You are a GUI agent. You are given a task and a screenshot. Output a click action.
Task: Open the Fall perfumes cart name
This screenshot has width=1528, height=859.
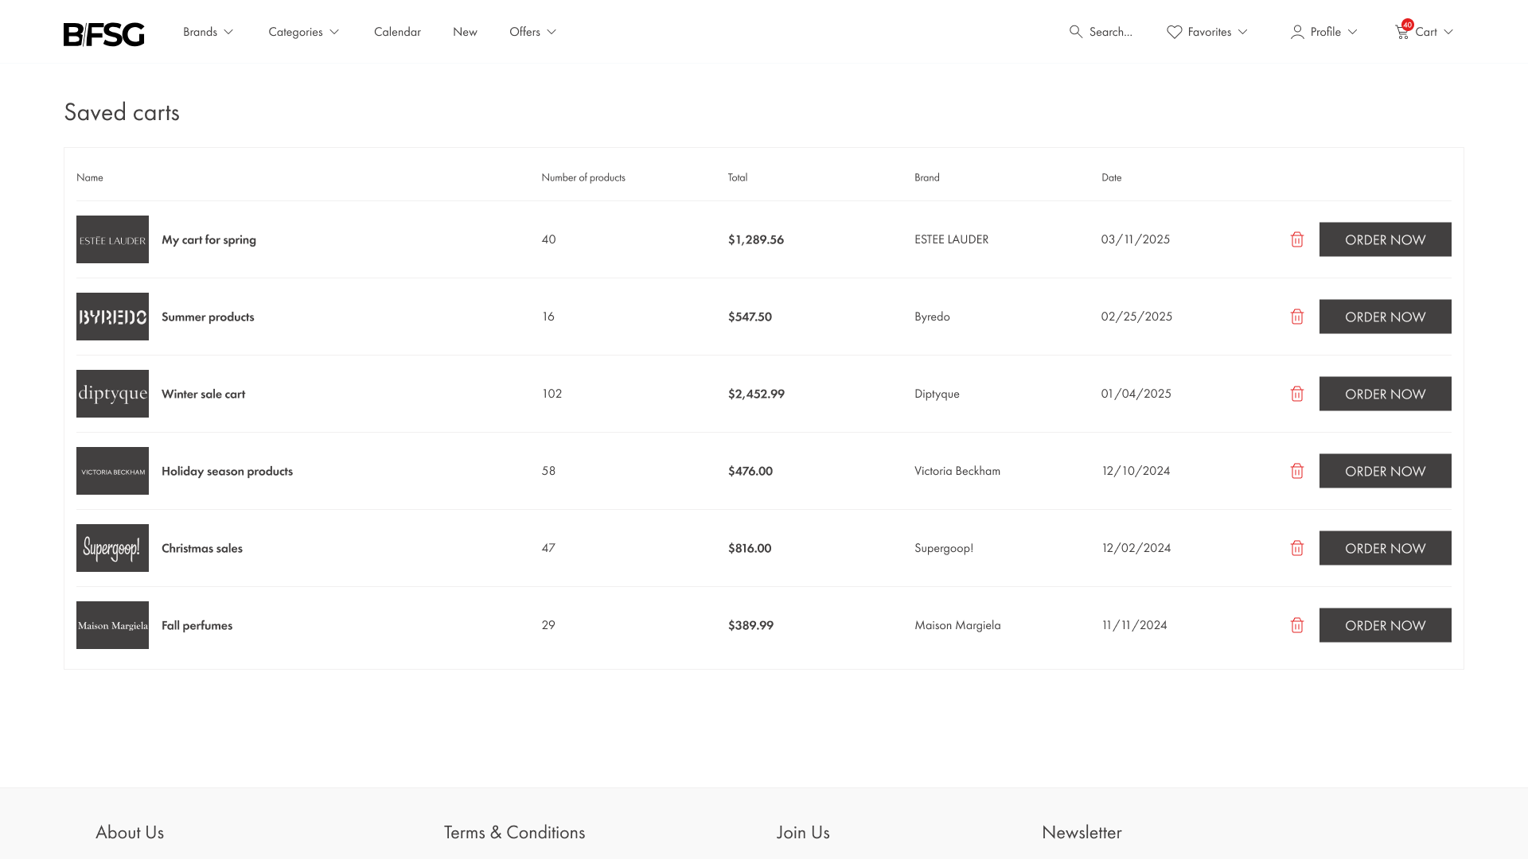197,625
